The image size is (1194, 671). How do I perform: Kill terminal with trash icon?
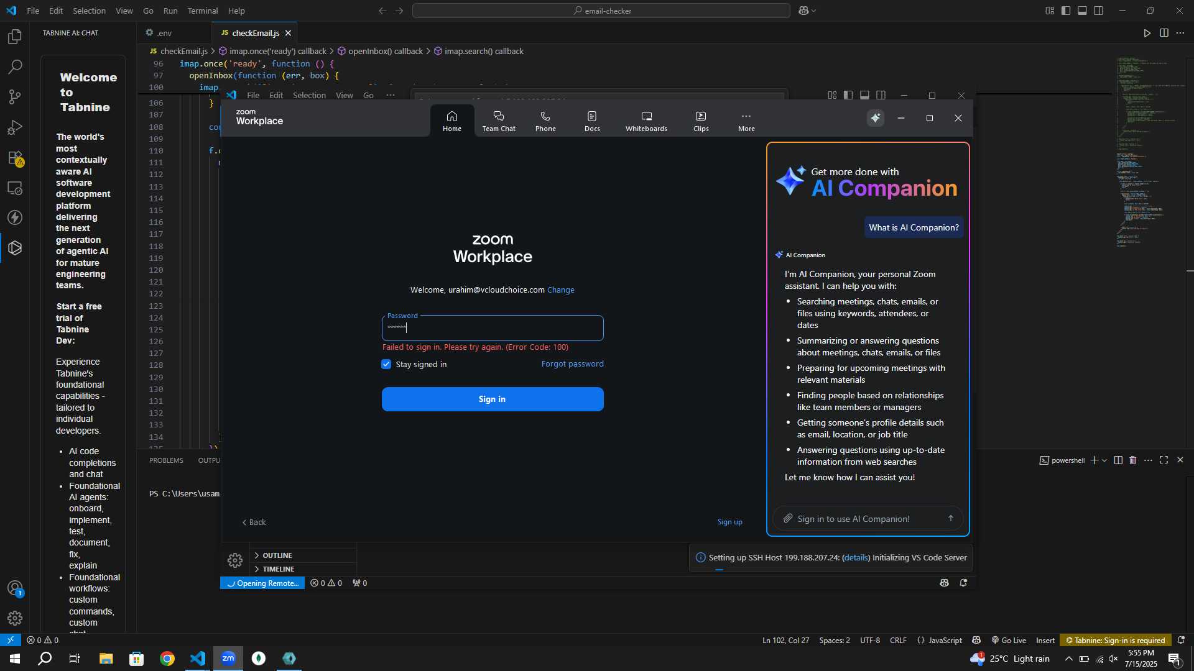(1132, 460)
